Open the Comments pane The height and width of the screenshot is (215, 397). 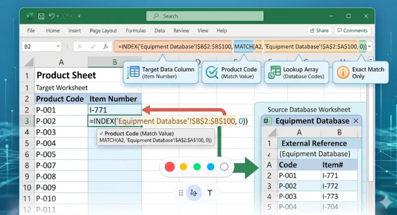(x=353, y=31)
